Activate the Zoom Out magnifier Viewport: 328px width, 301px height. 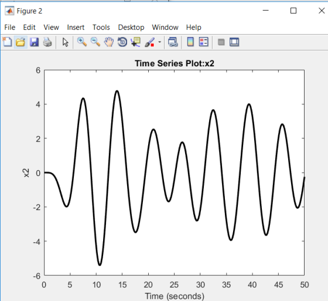(95, 42)
